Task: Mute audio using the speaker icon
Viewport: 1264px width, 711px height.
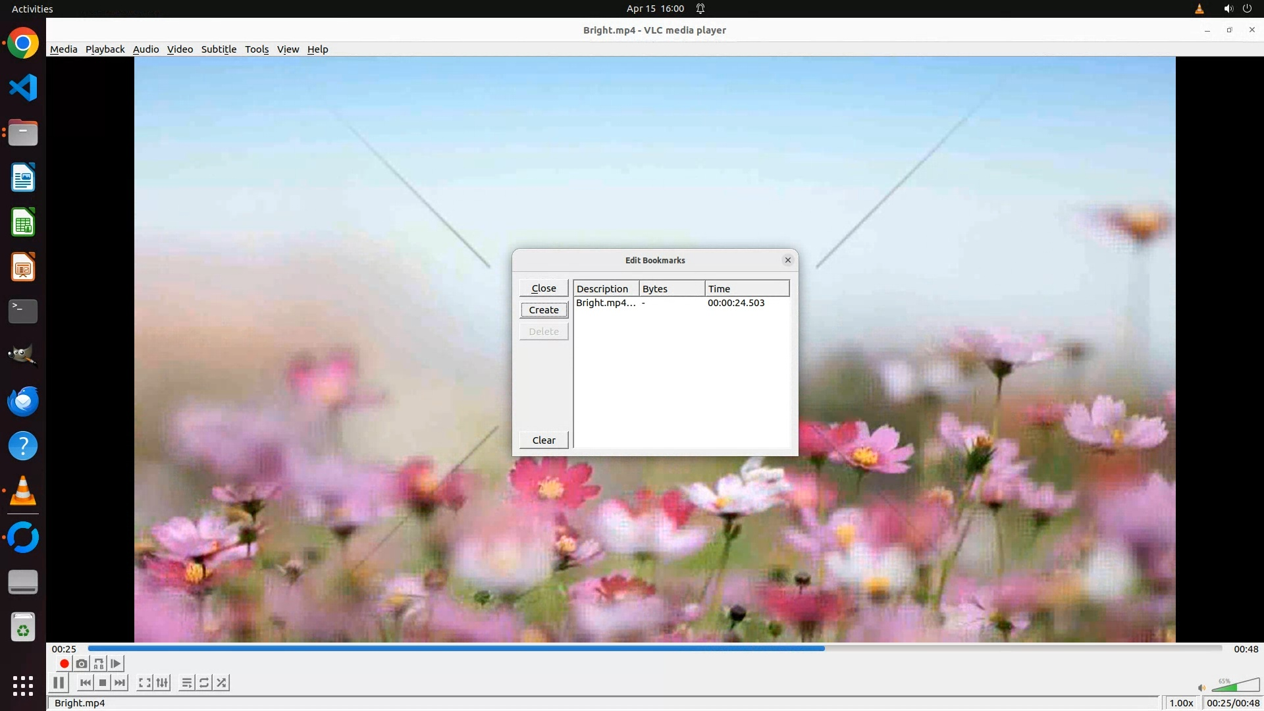Action: click(1201, 687)
